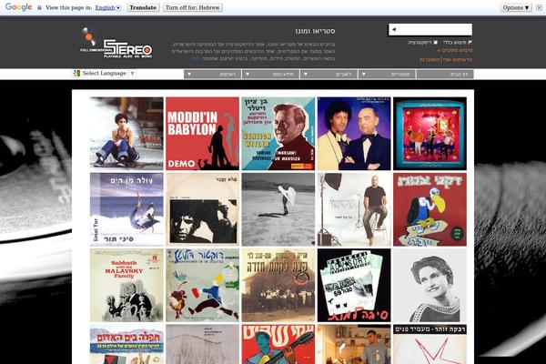
Task: Open the sepia group photograph album cover
Action: point(278,285)
